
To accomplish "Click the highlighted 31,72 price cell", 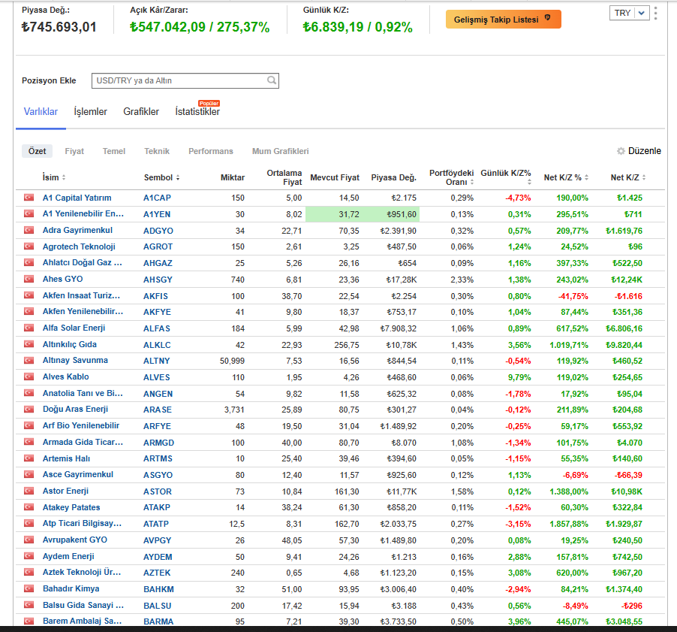I will [x=349, y=214].
